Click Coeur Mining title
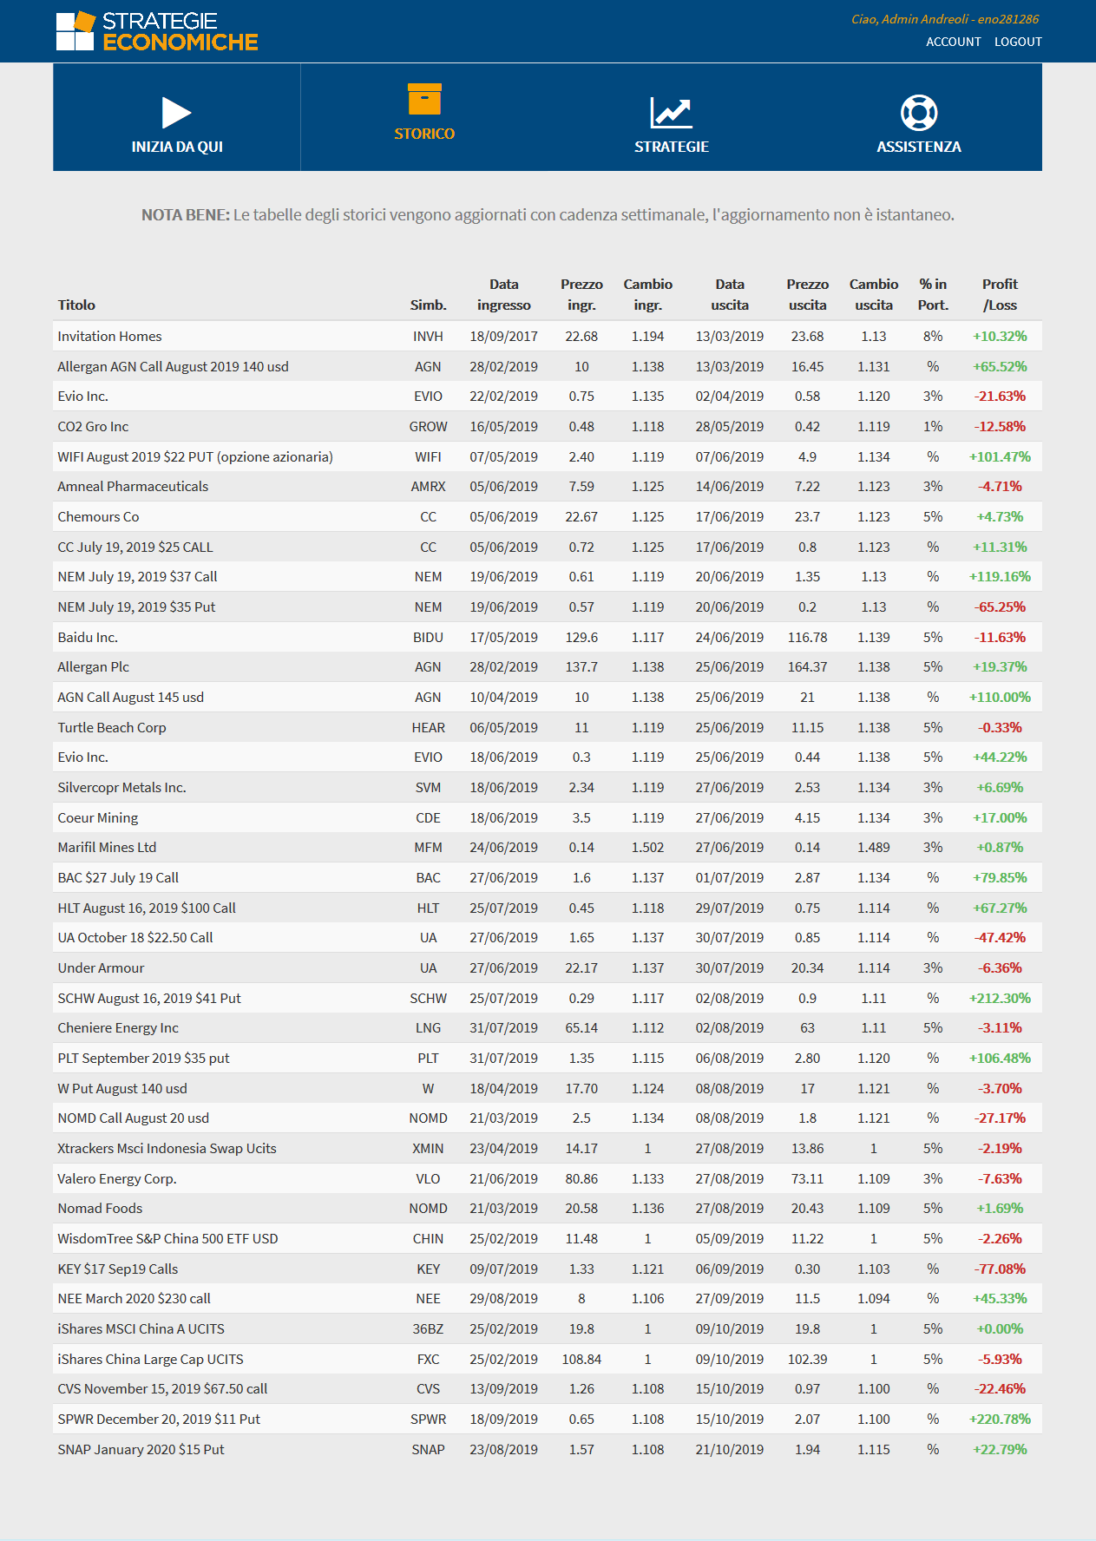 (x=98, y=817)
